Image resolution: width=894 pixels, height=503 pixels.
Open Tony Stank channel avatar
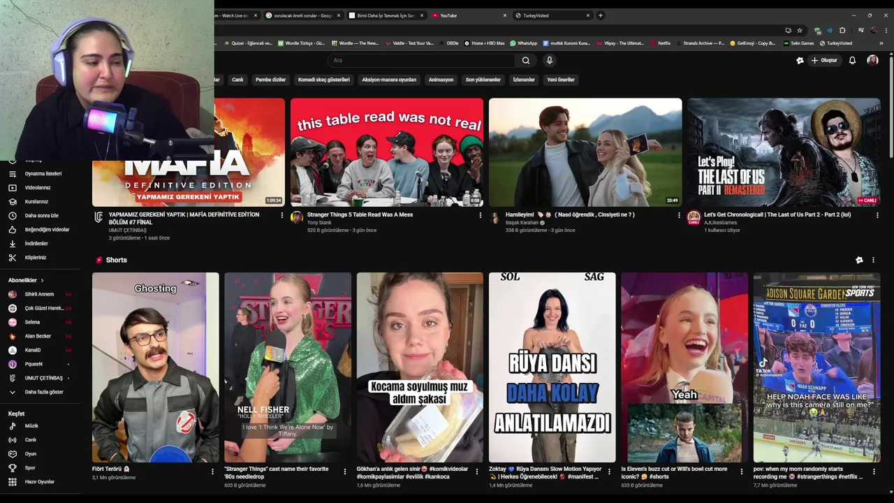[x=297, y=217]
